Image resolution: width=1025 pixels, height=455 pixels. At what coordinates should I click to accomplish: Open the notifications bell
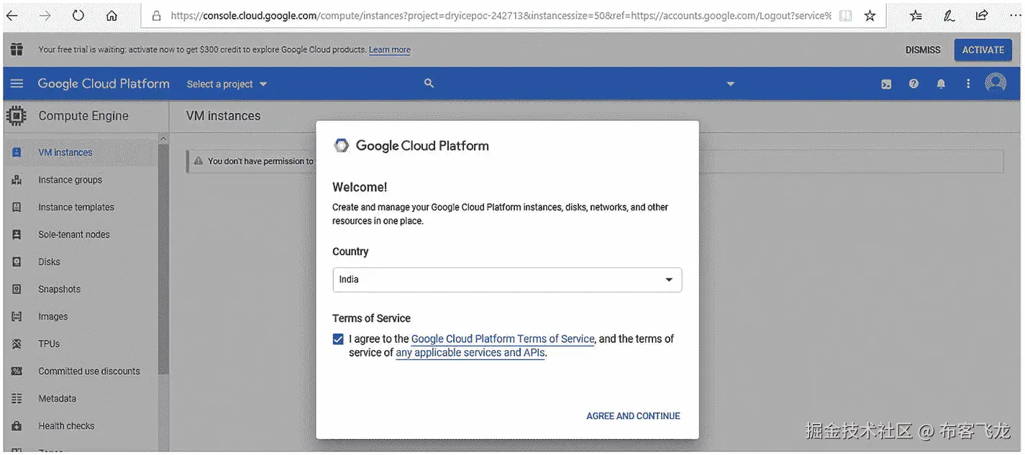point(941,84)
